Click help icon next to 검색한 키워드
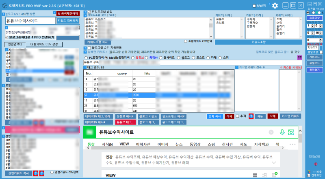This screenshot has width=325, height=179. tap(85, 52)
